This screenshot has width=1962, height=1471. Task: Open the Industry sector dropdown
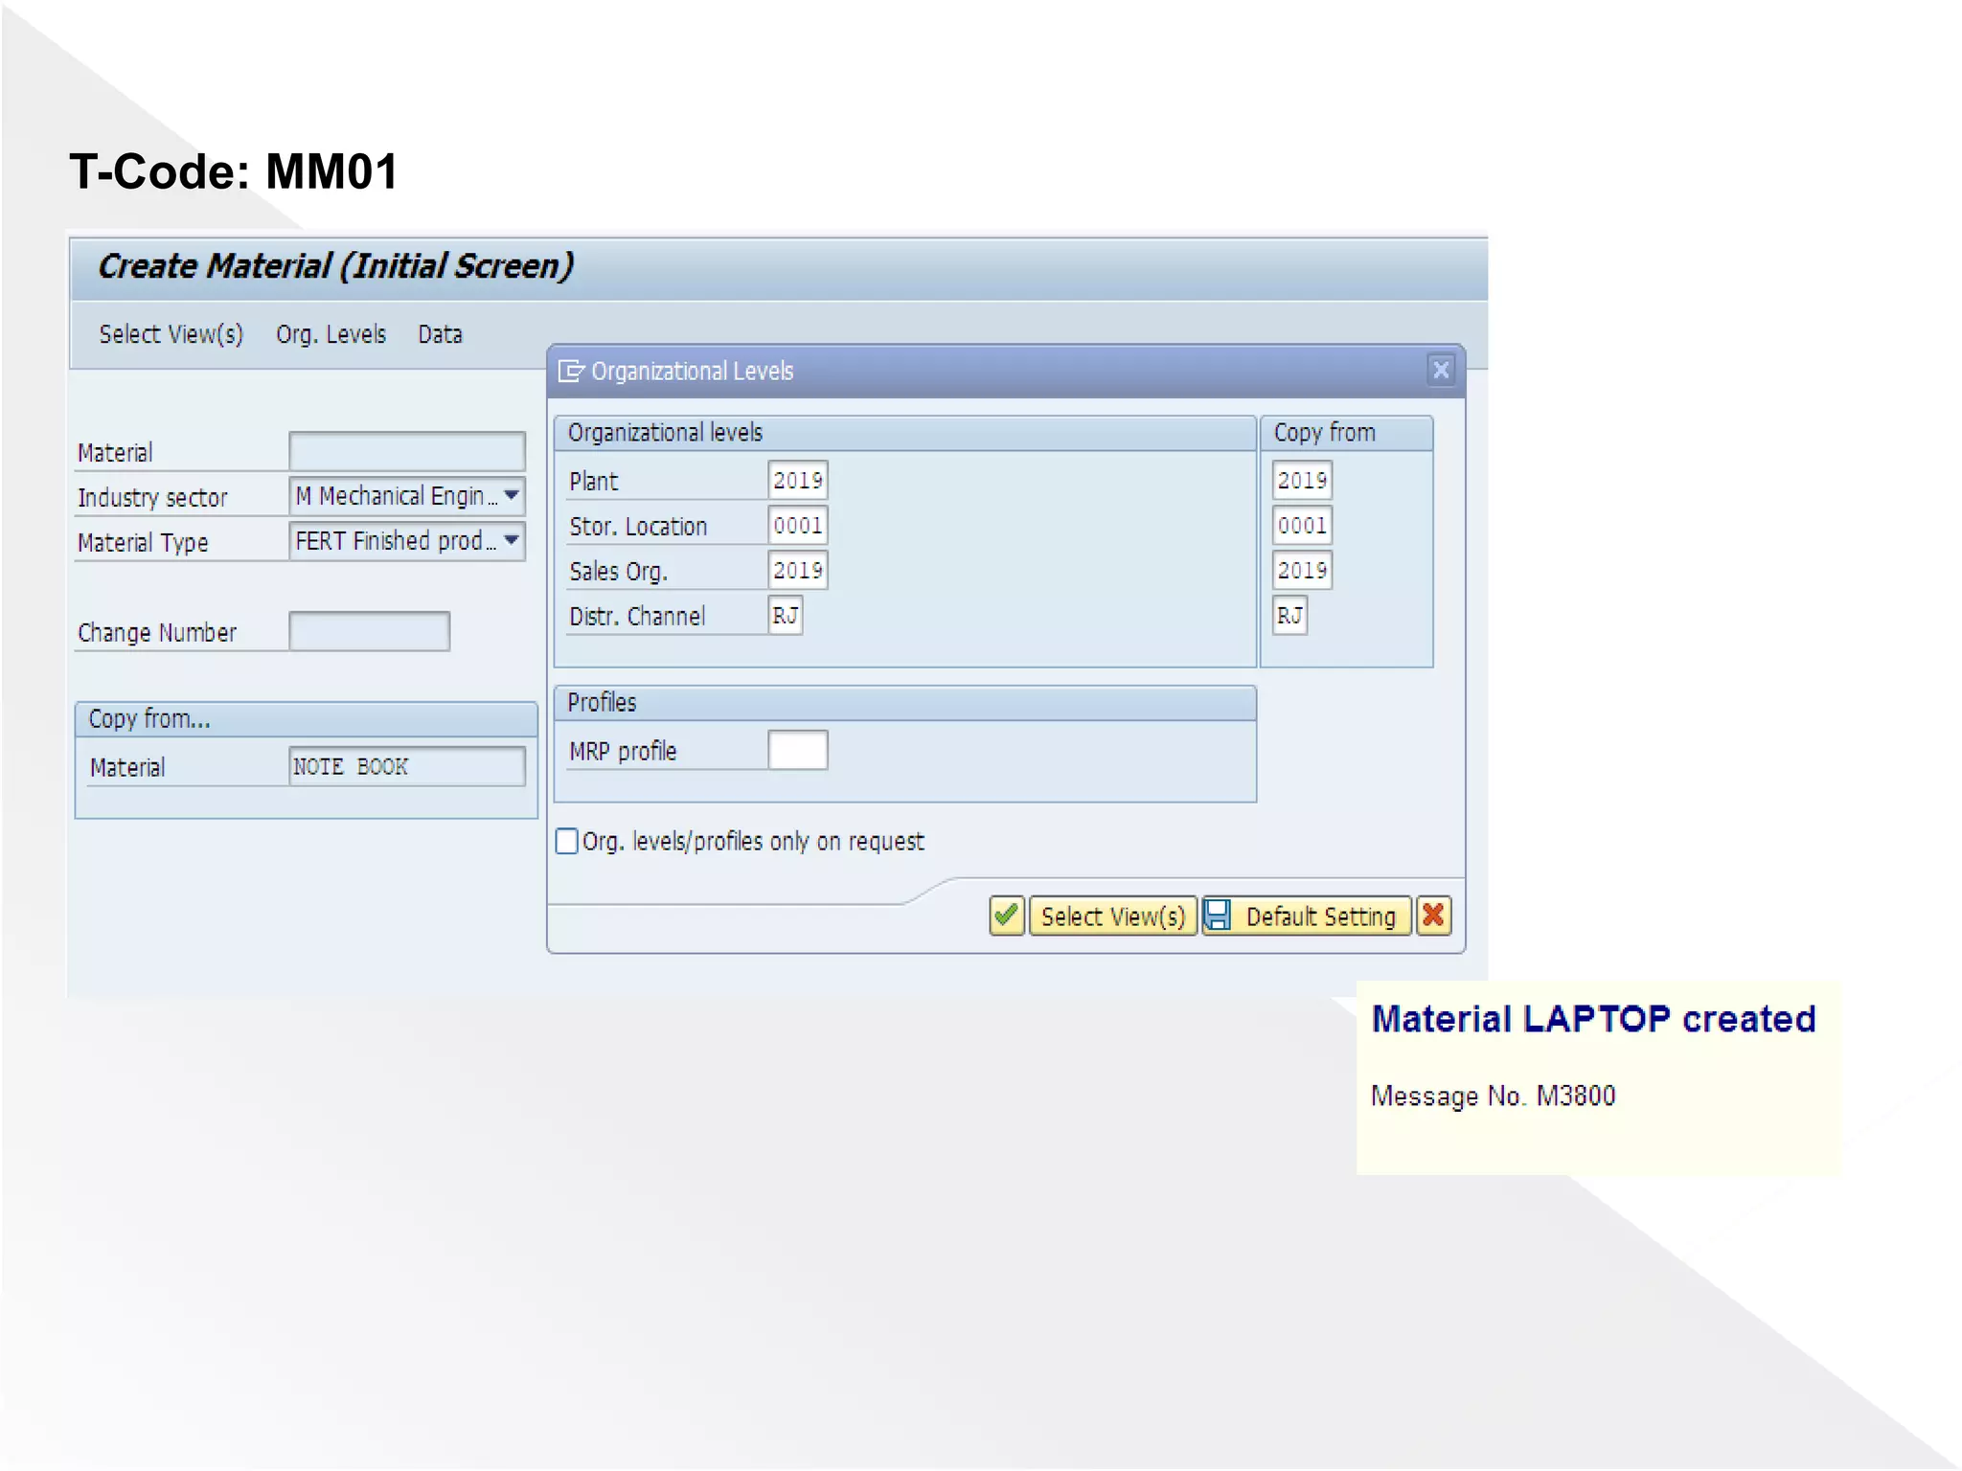(512, 495)
